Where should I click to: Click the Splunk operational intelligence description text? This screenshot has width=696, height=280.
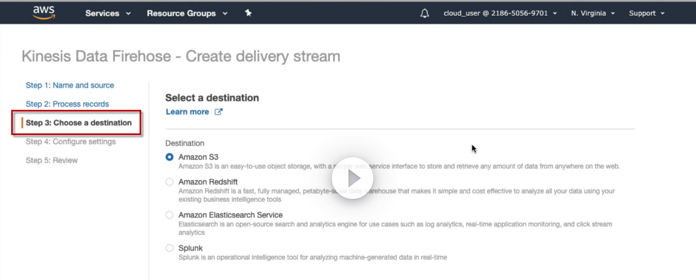313,257
